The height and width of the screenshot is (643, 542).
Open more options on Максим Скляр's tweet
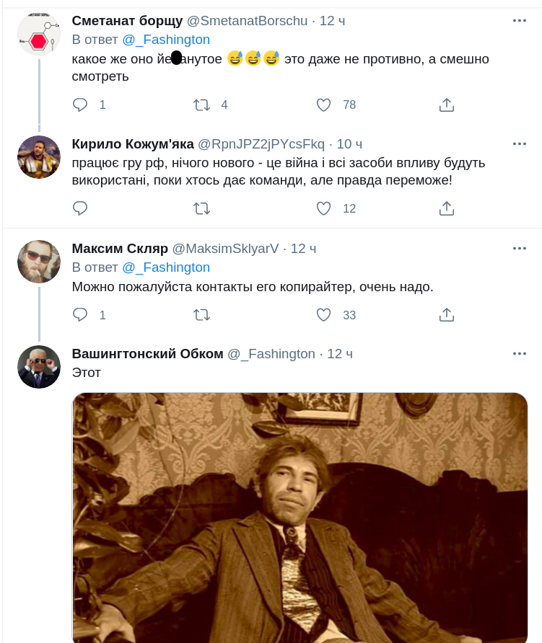pyautogui.click(x=520, y=248)
